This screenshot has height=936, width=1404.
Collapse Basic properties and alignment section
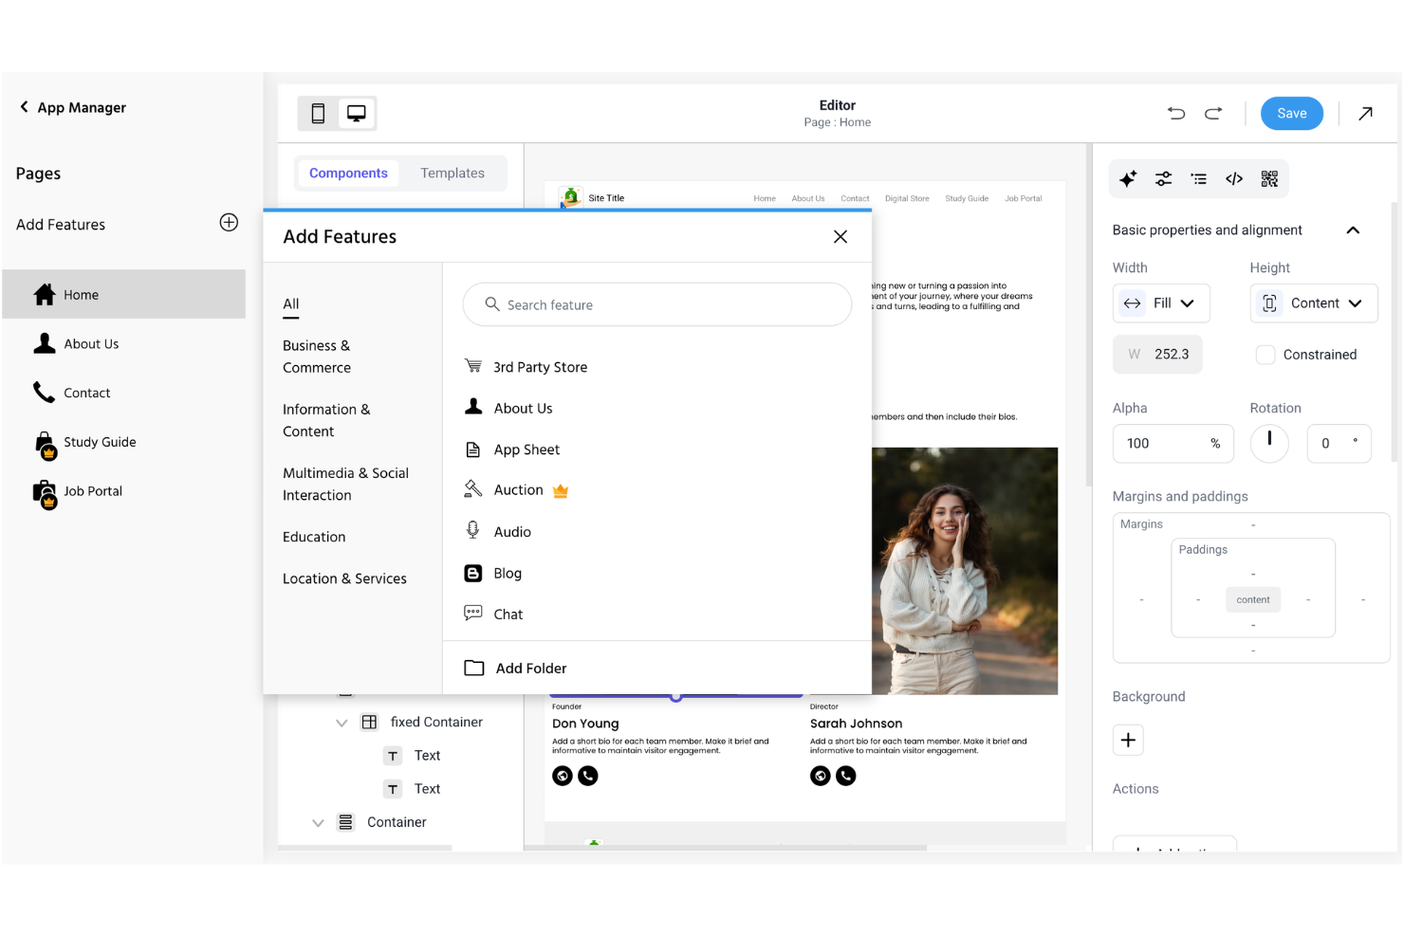coord(1353,230)
